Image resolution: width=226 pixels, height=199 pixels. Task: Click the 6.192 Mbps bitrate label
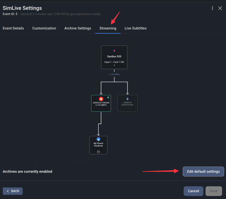click(x=114, y=74)
